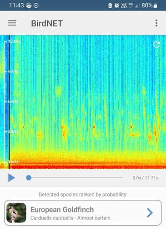Tap the refresh icon on spectrogram
Image resolution: width=166 pixels, height=228 pixels.
pos(156,45)
